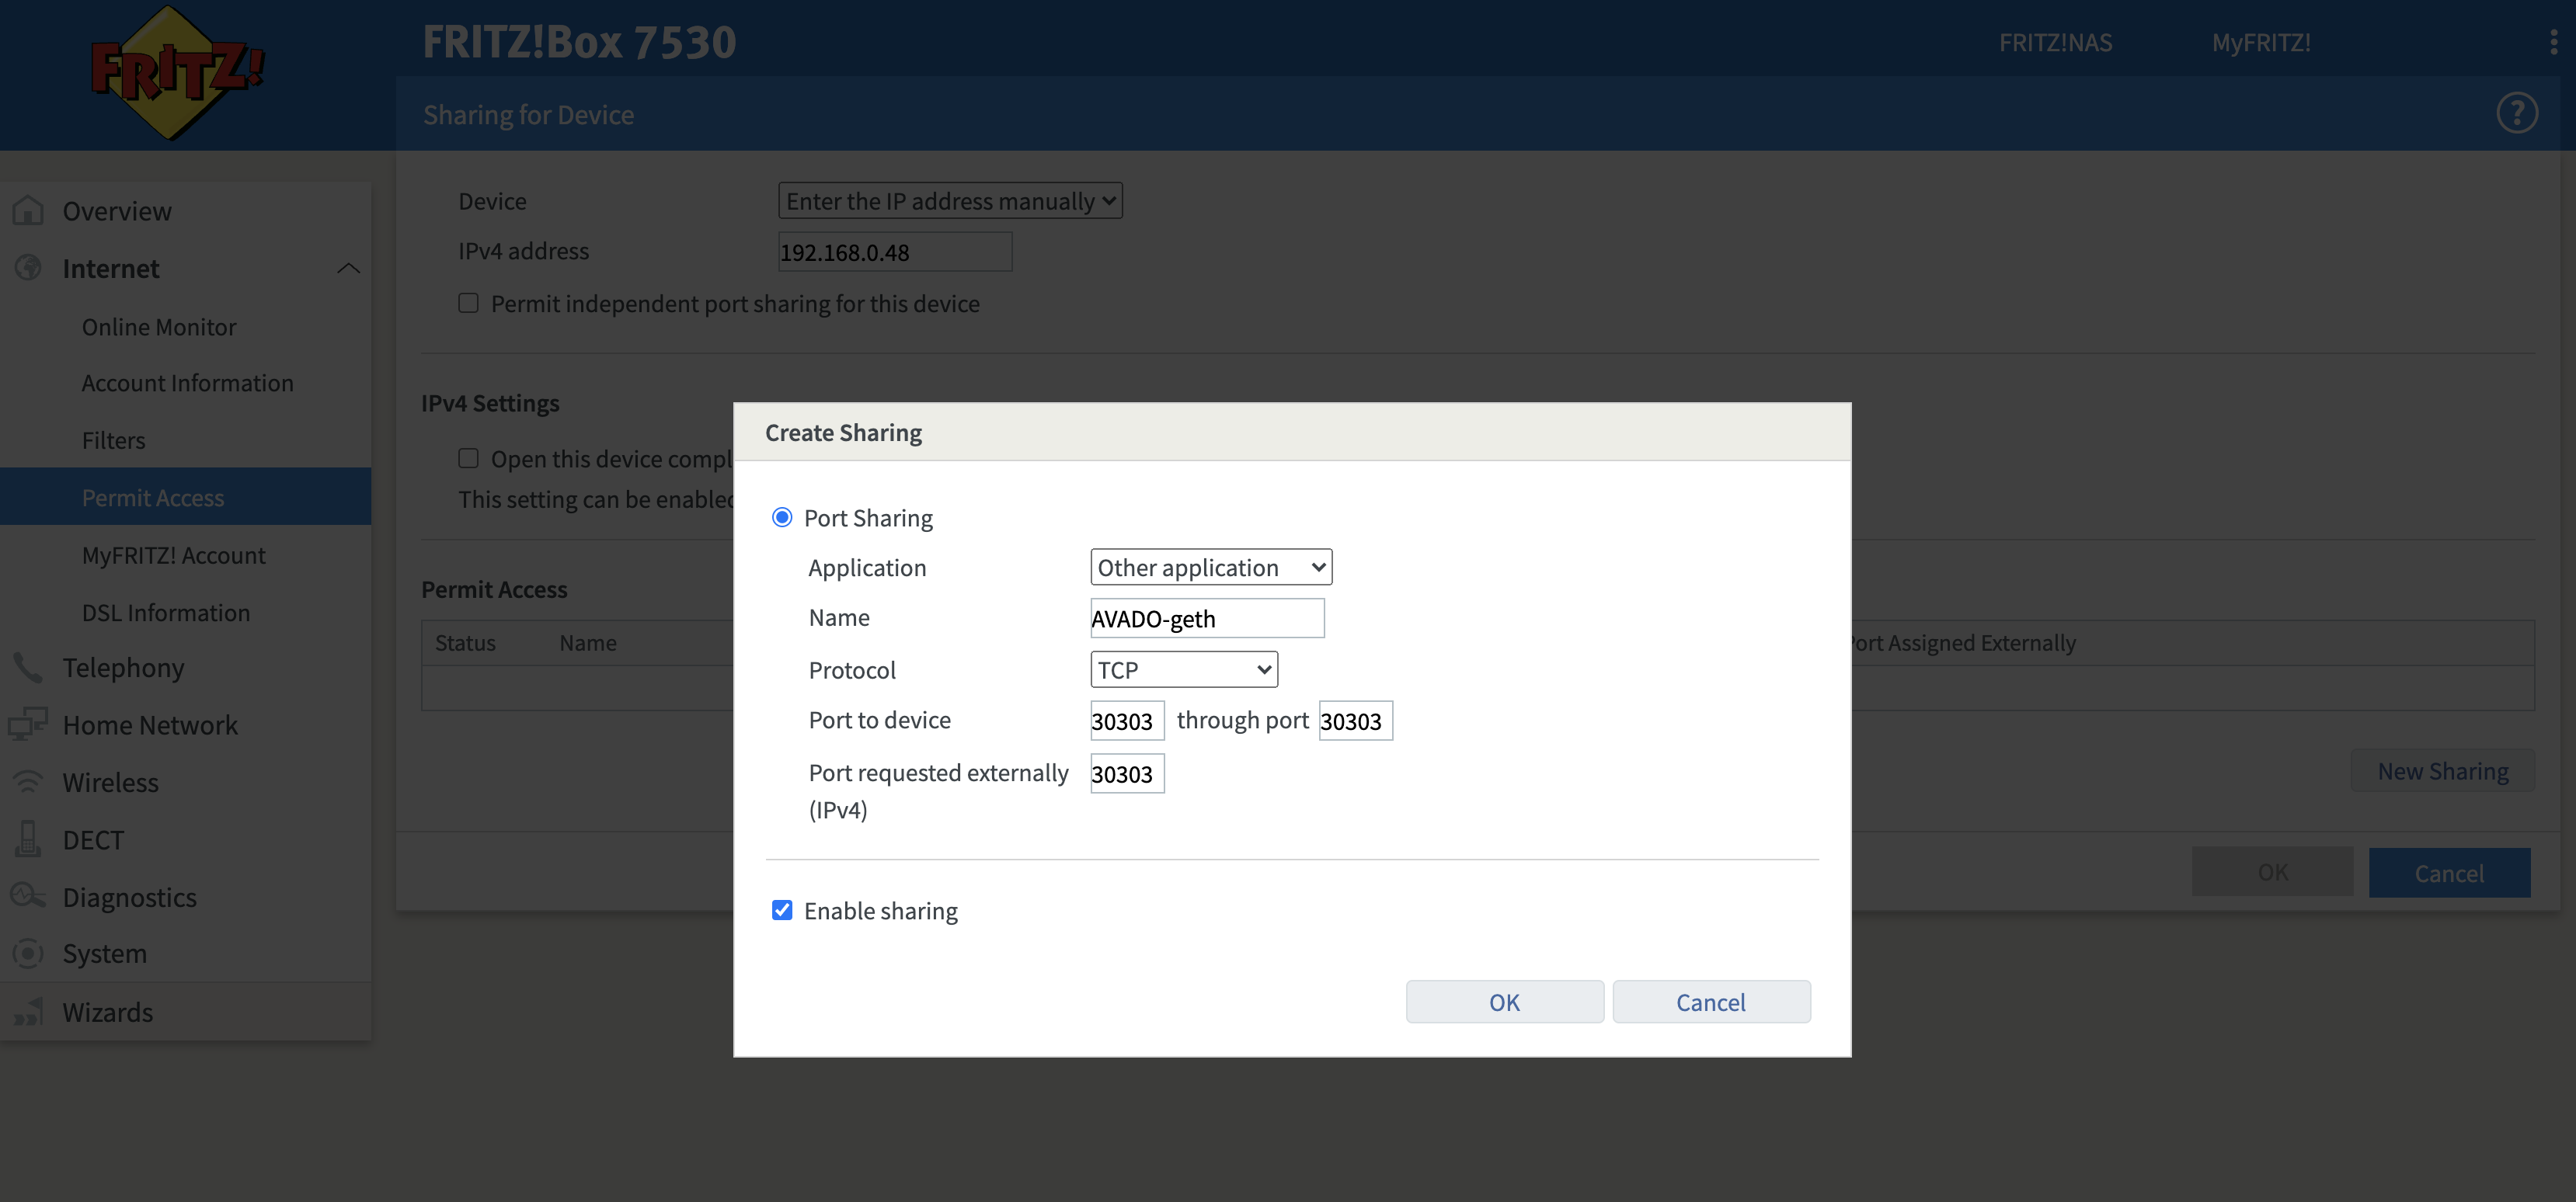This screenshot has width=2576, height=1202.
Task: Click the Port requested externally field
Action: click(x=1126, y=774)
